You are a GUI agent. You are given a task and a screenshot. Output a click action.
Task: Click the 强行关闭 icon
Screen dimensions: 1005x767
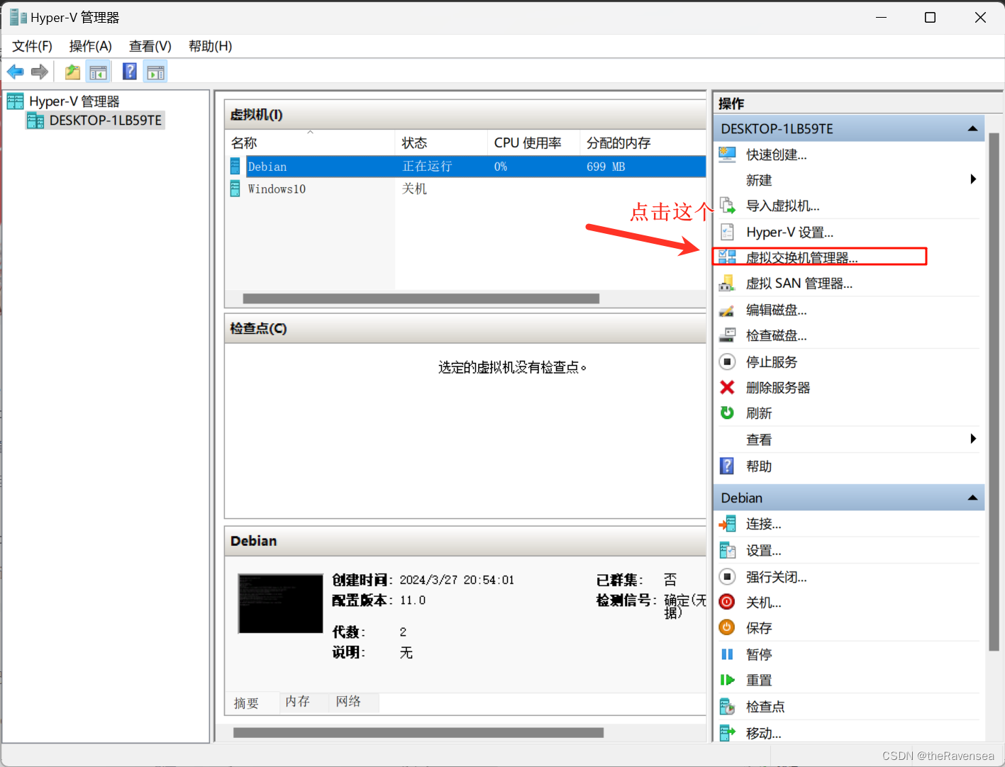tap(727, 576)
